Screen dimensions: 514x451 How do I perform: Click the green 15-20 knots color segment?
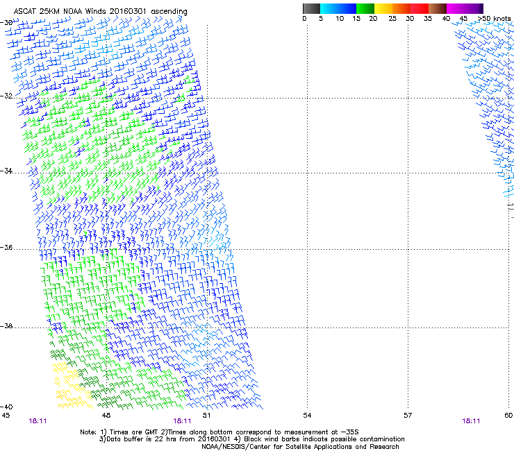point(365,8)
